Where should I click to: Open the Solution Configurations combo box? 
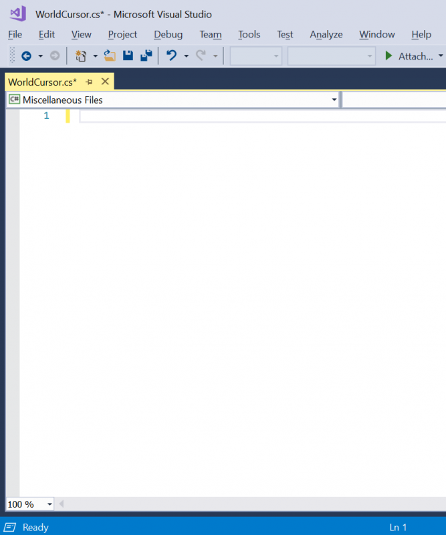point(256,56)
